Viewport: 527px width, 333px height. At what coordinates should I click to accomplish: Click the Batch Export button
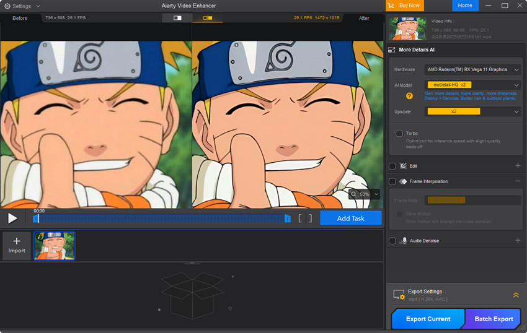[494, 319]
